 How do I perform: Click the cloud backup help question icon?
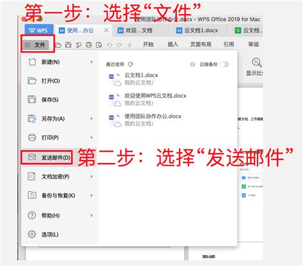[x=192, y=65]
